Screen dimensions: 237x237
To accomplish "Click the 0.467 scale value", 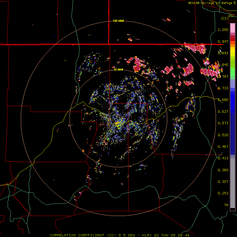I will point(223,147).
